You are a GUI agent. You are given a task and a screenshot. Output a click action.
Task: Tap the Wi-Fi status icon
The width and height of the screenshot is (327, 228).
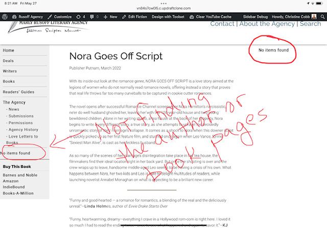coord(313,4)
